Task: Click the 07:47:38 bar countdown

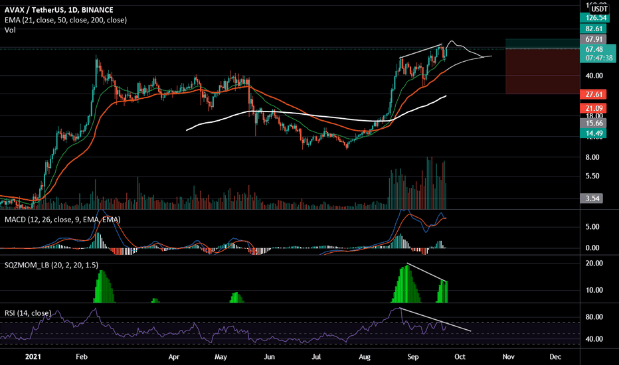Action: point(598,58)
